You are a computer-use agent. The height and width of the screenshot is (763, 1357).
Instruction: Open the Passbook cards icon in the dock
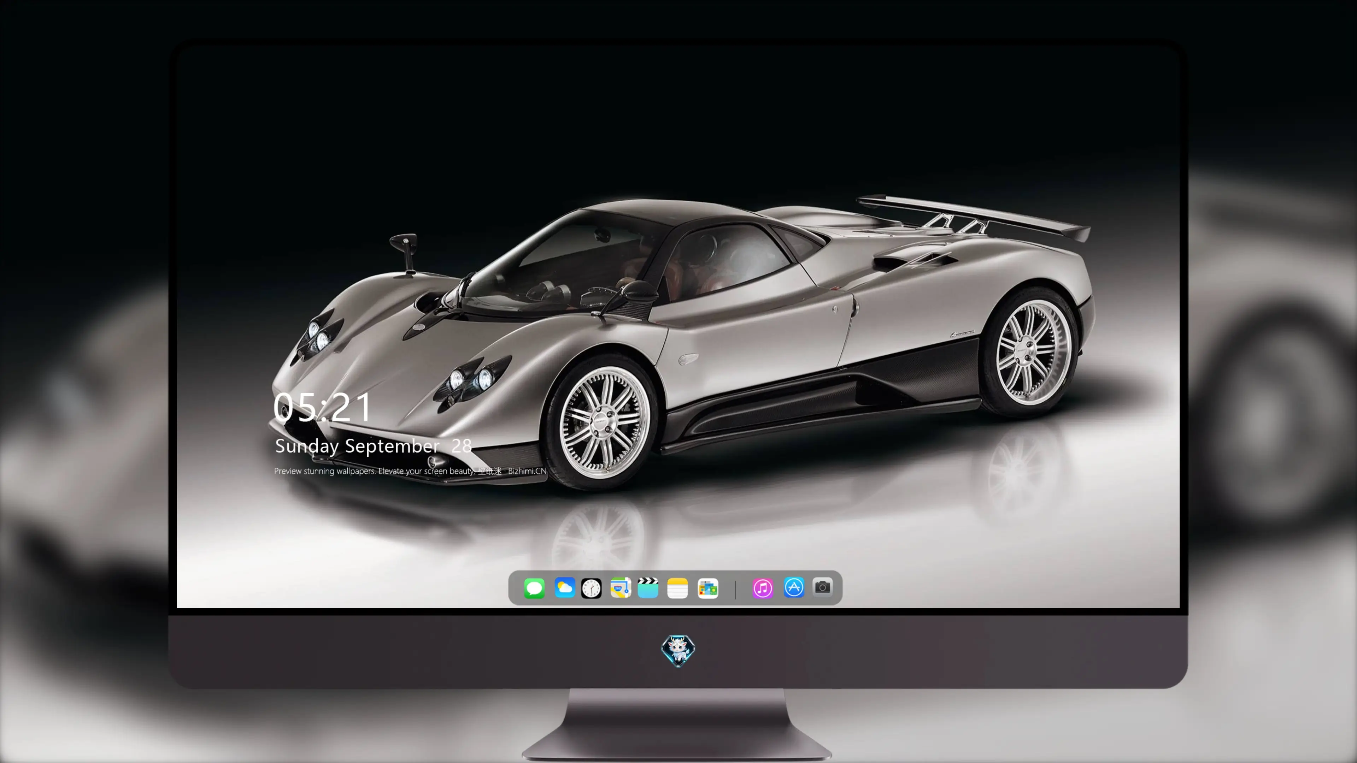pos(708,588)
